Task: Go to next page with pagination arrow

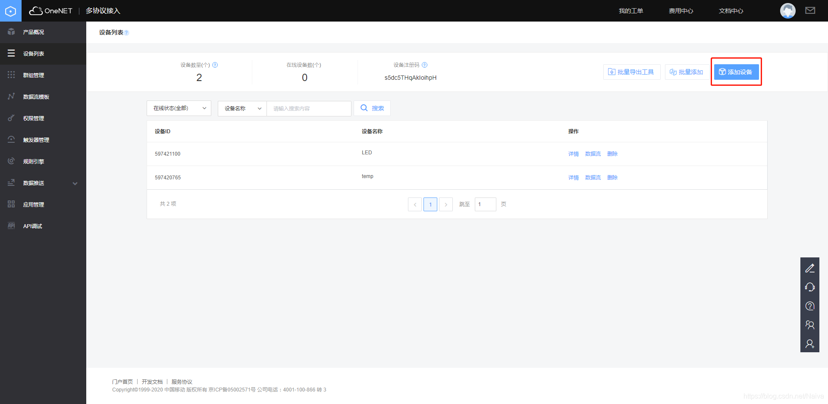Action: (445, 204)
